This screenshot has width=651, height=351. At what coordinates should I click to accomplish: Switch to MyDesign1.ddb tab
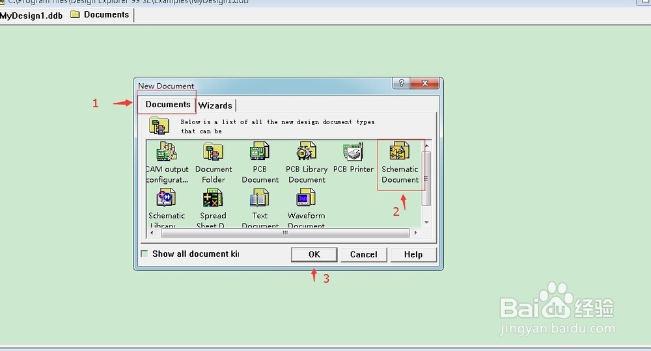[x=31, y=16]
